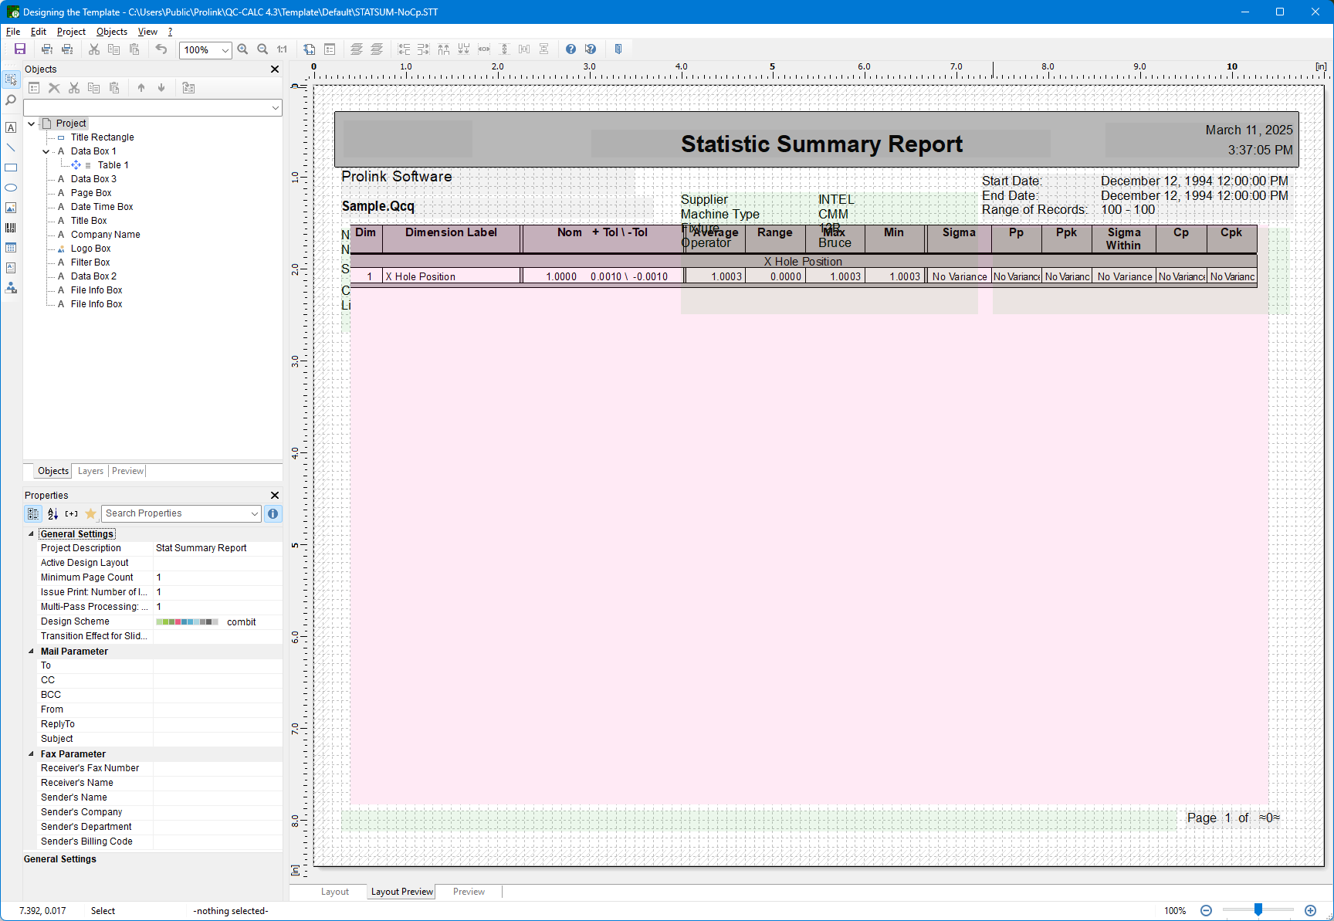Save the template with the Save icon
Screen dimensions: 1334x921
click(20, 49)
